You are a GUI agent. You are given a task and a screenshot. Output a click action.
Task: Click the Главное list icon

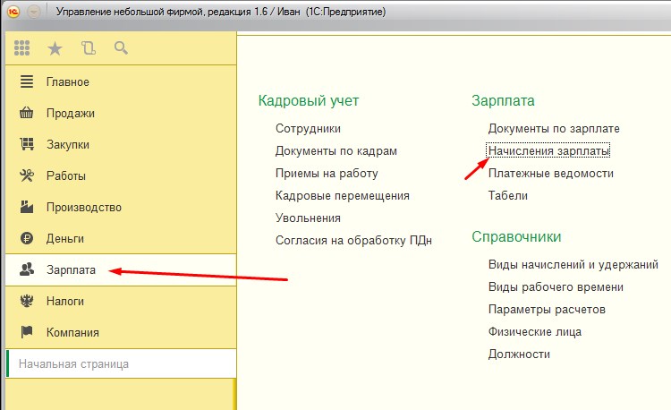[x=27, y=81]
